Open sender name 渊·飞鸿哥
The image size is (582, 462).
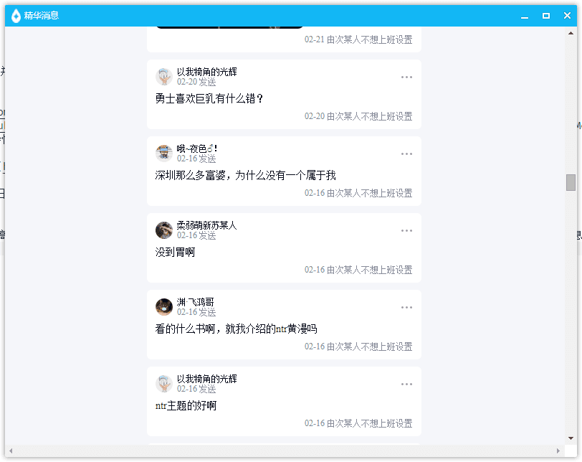(195, 302)
